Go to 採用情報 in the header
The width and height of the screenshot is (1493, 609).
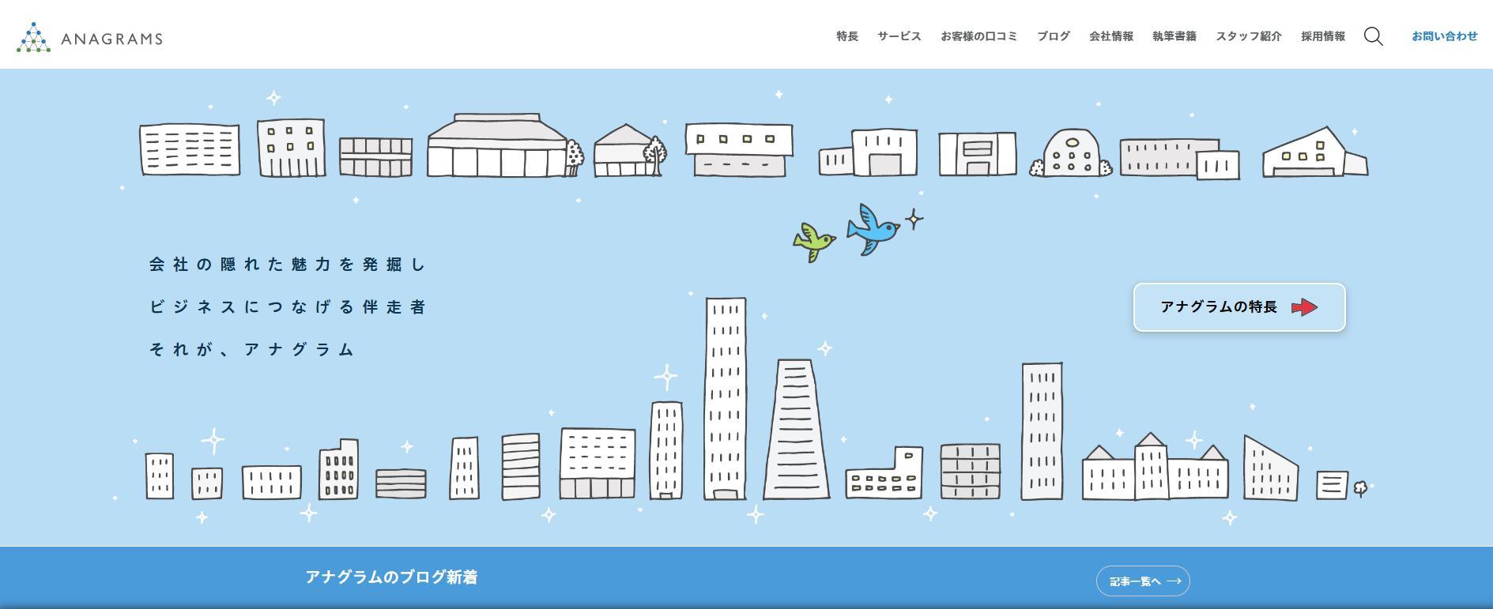(1323, 36)
